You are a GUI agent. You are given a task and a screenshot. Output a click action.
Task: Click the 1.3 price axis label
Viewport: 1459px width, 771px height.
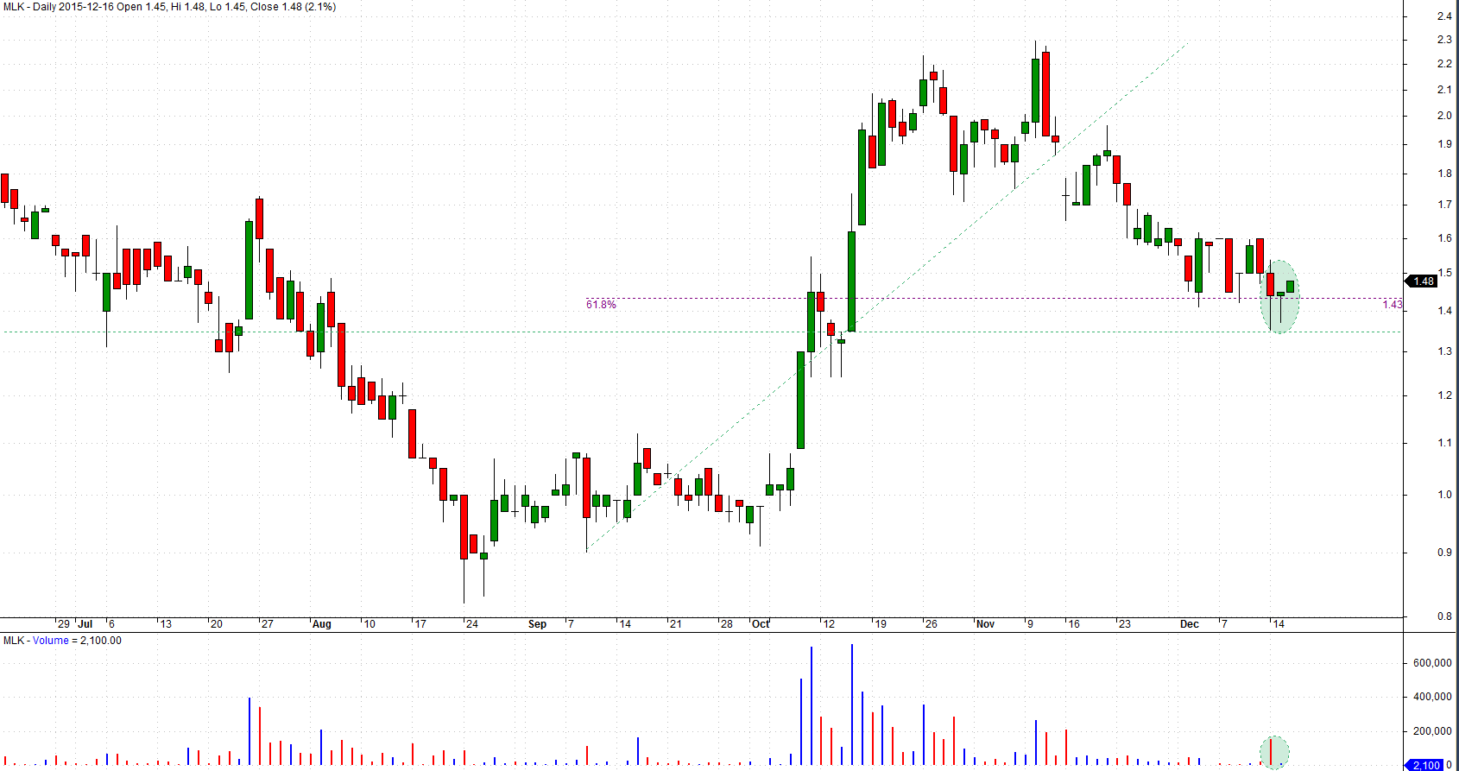pos(1444,351)
